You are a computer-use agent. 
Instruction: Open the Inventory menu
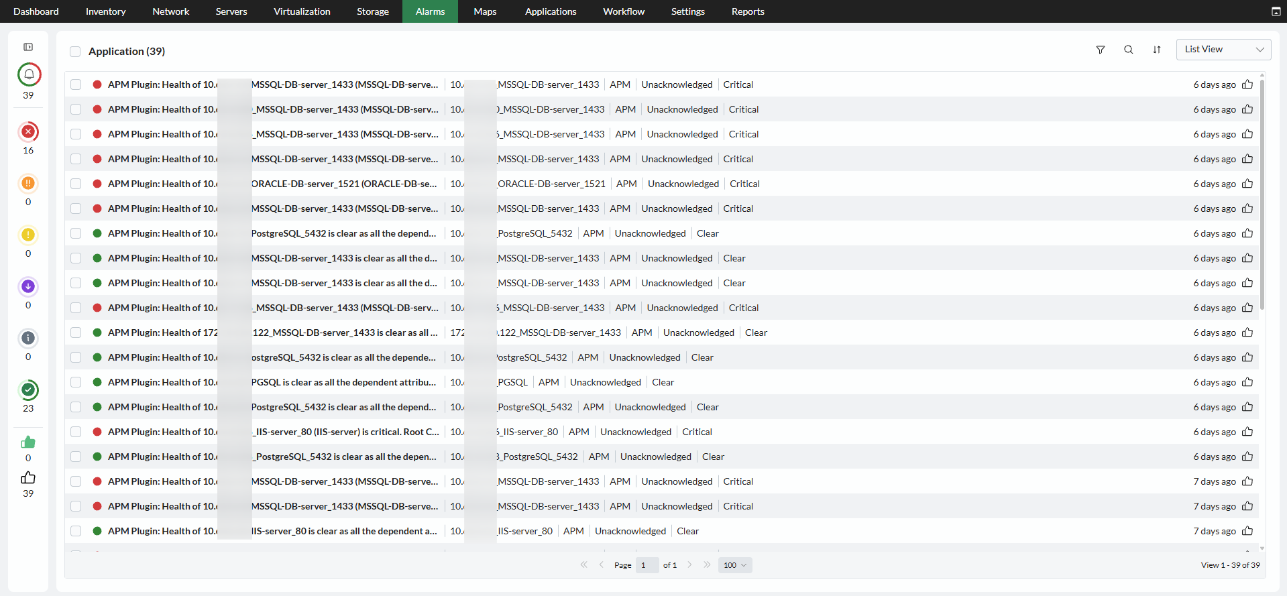coord(105,11)
